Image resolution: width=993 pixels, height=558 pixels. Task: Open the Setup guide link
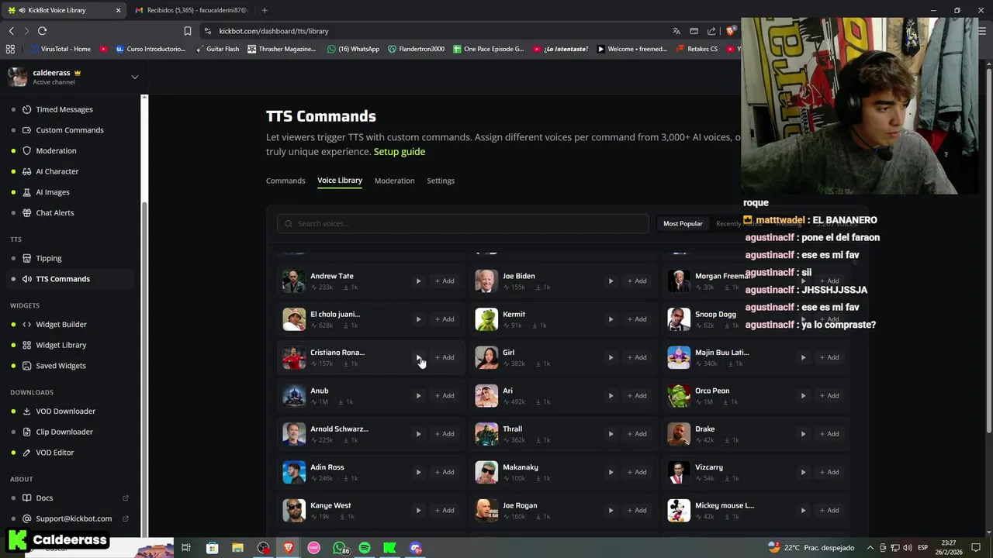click(400, 152)
